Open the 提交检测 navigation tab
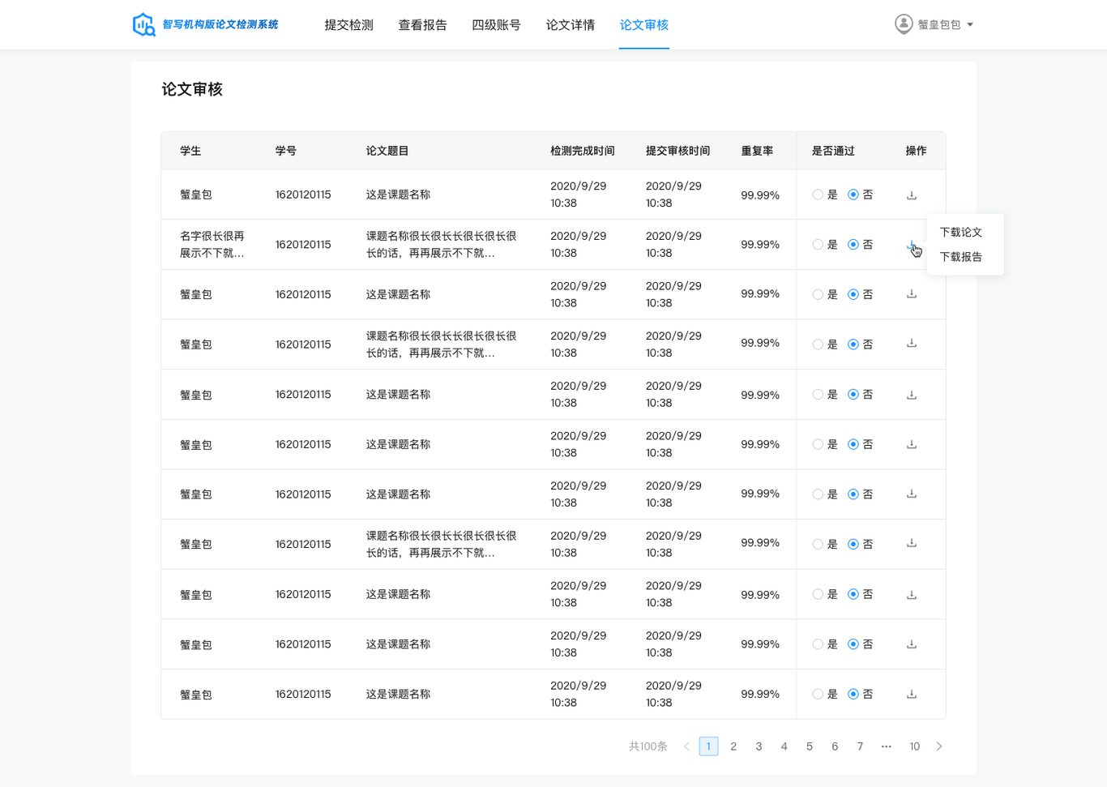 pyautogui.click(x=349, y=25)
